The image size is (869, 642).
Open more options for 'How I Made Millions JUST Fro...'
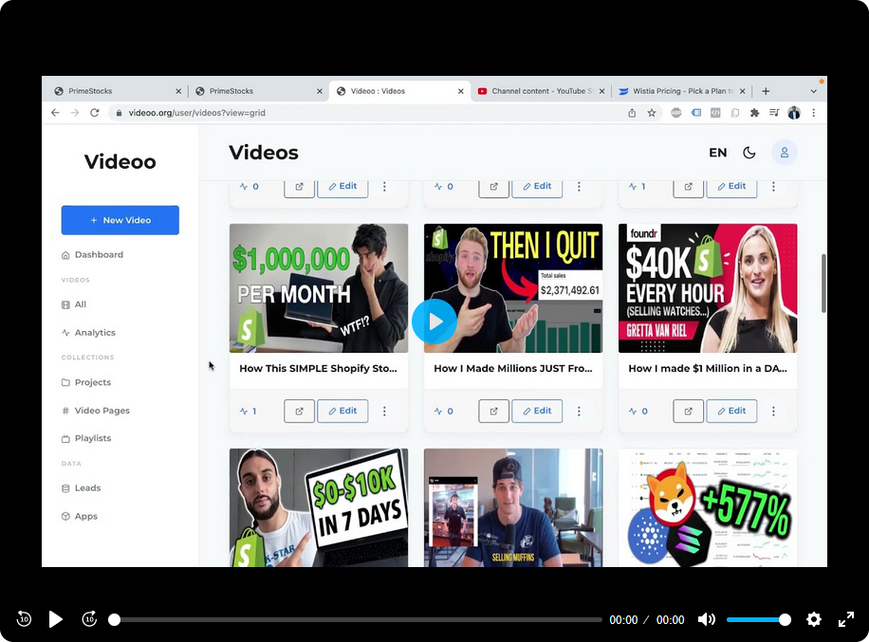579,411
